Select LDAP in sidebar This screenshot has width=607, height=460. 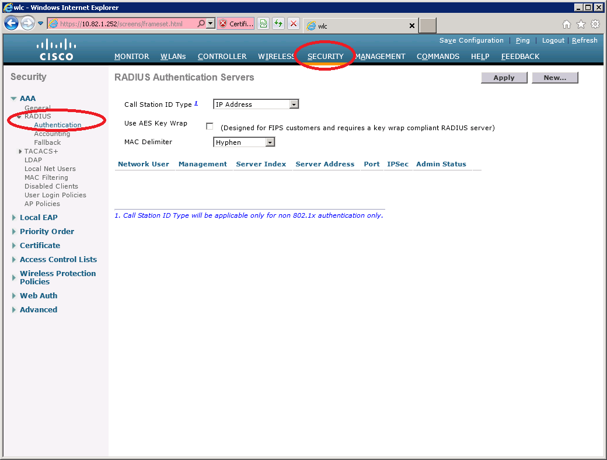(x=33, y=160)
